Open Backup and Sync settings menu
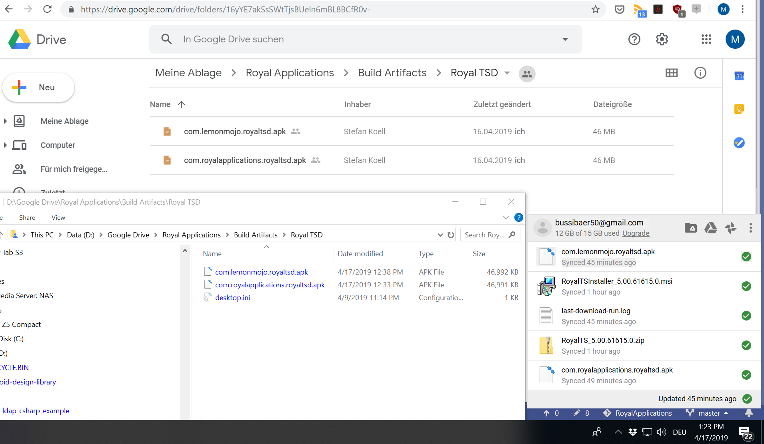This screenshot has height=444, width=764. click(x=751, y=228)
